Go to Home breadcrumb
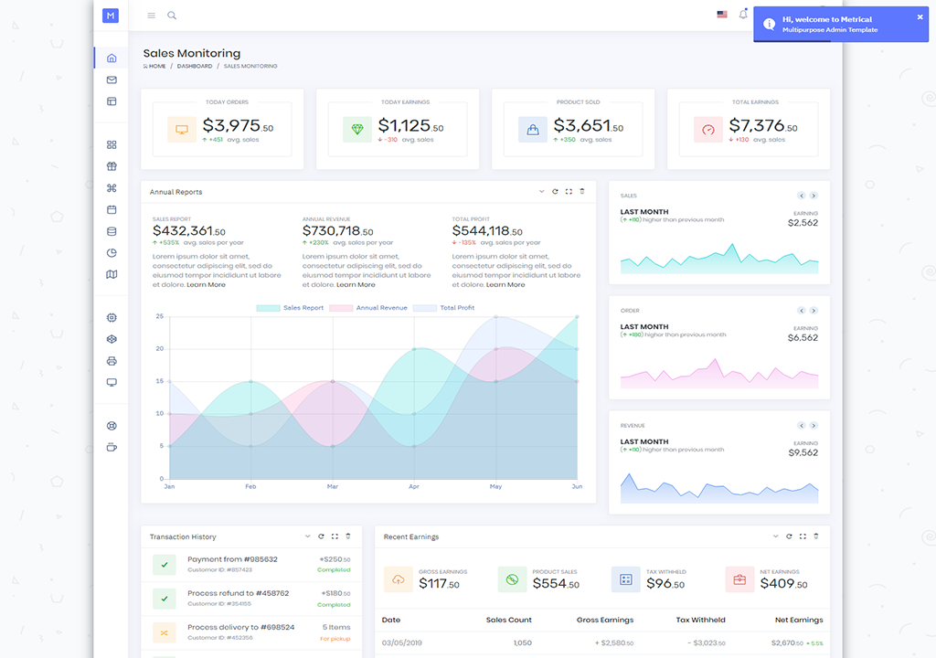 tap(155, 67)
